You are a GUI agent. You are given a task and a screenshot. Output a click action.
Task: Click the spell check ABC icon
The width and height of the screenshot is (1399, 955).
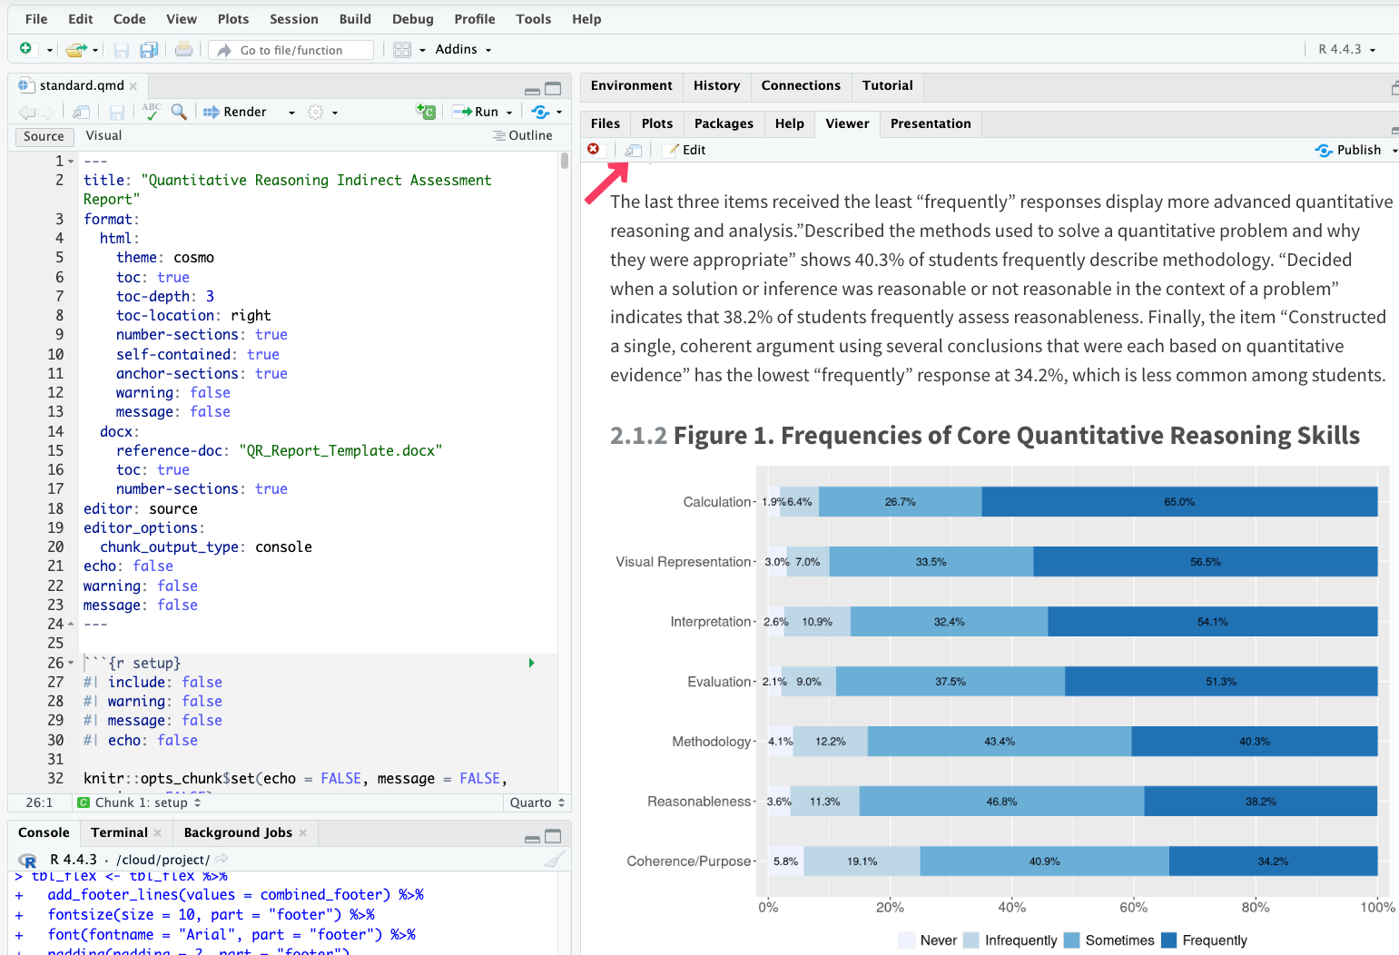(x=151, y=111)
